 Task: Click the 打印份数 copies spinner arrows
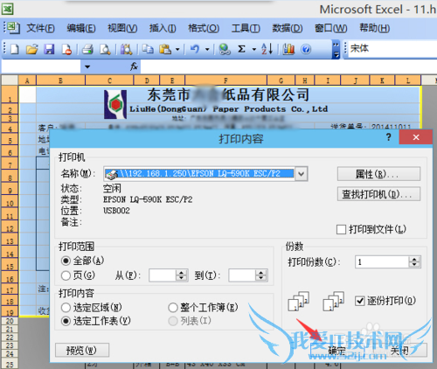pos(414,261)
